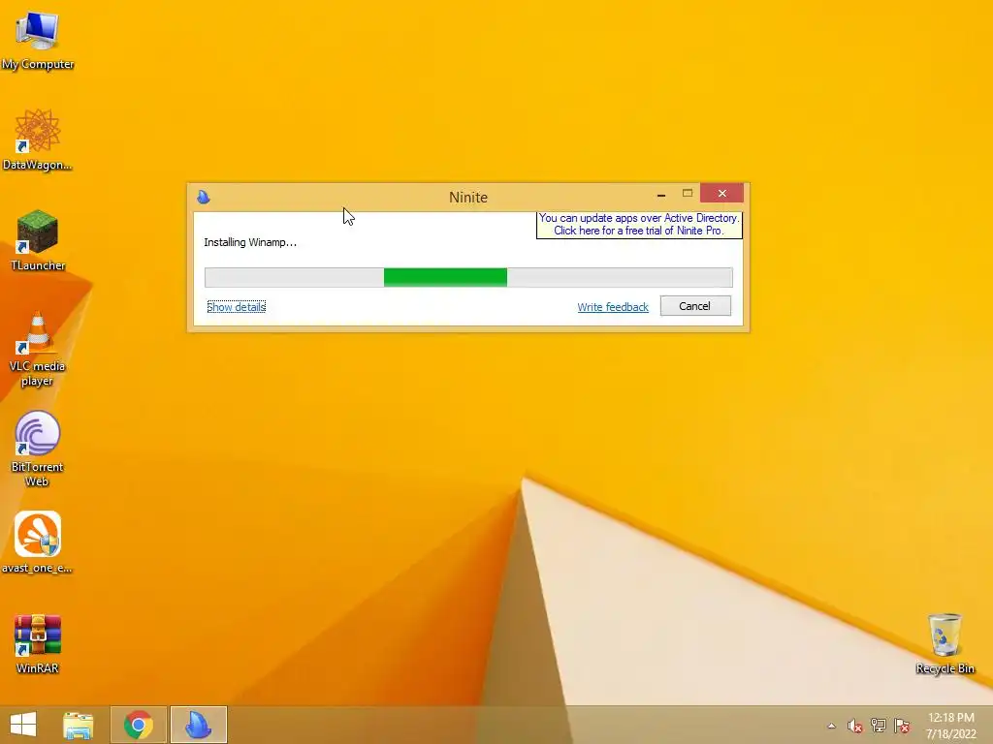Switch to Google Chrome in taskbar
The width and height of the screenshot is (993, 744).
[x=139, y=725]
